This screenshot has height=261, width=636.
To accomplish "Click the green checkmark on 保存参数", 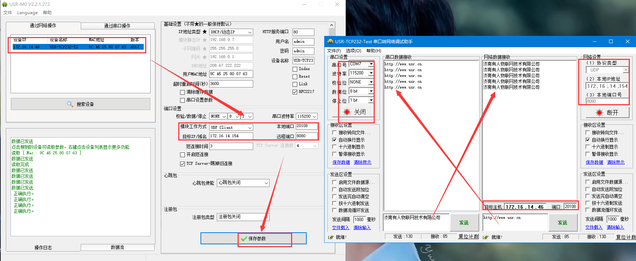I will pos(244,239).
